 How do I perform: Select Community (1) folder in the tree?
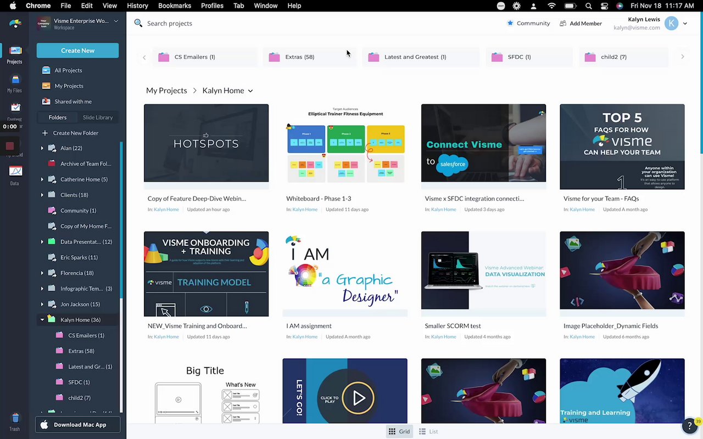point(78,211)
